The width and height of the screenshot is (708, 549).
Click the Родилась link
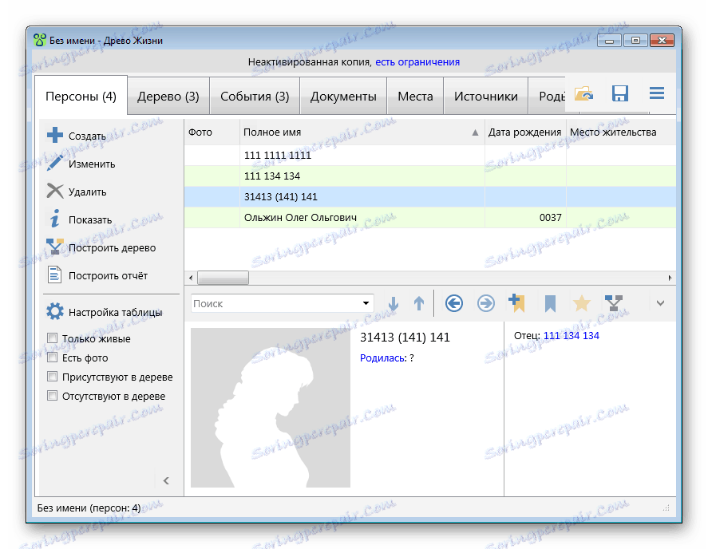coord(383,358)
